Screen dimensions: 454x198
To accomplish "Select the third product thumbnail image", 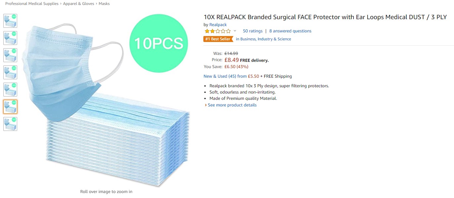I will tap(10, 55).
